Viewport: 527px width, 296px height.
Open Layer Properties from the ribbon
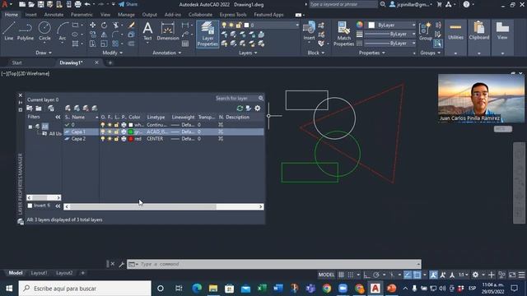[x=208, y=34]
